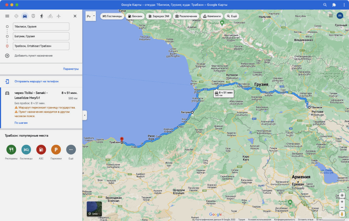Select the best travel mode icon
The width and height of the screenshot is (349, 221).
(x=16, y=16)
